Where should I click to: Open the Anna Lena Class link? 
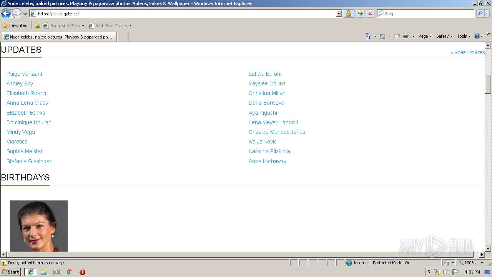click(27, 103)
